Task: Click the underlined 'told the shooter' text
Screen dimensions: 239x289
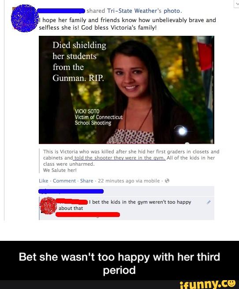Action: (x=119, y=158)
